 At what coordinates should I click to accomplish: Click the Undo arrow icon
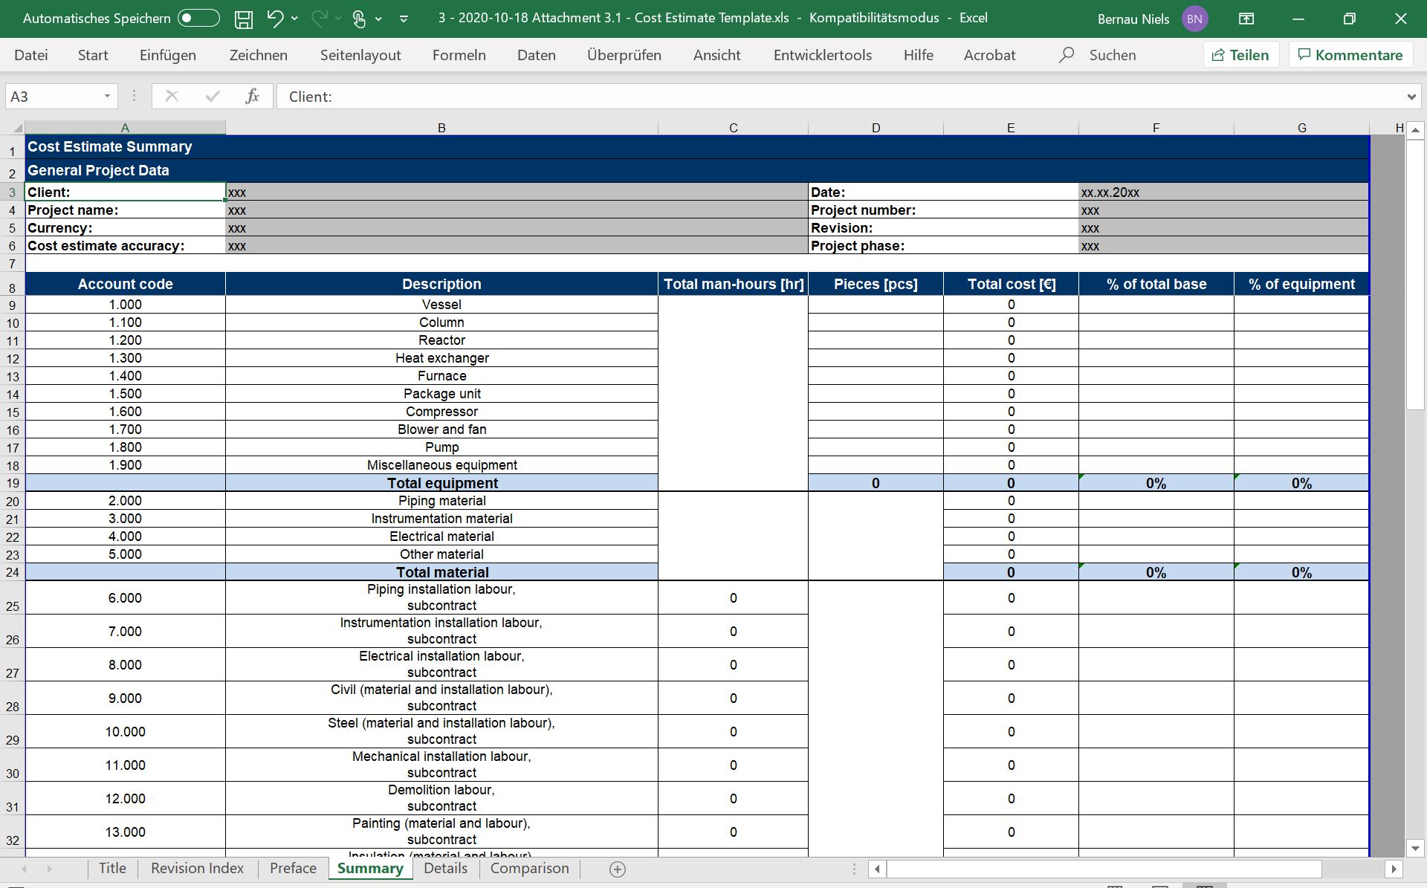click(x=275, y=19)
